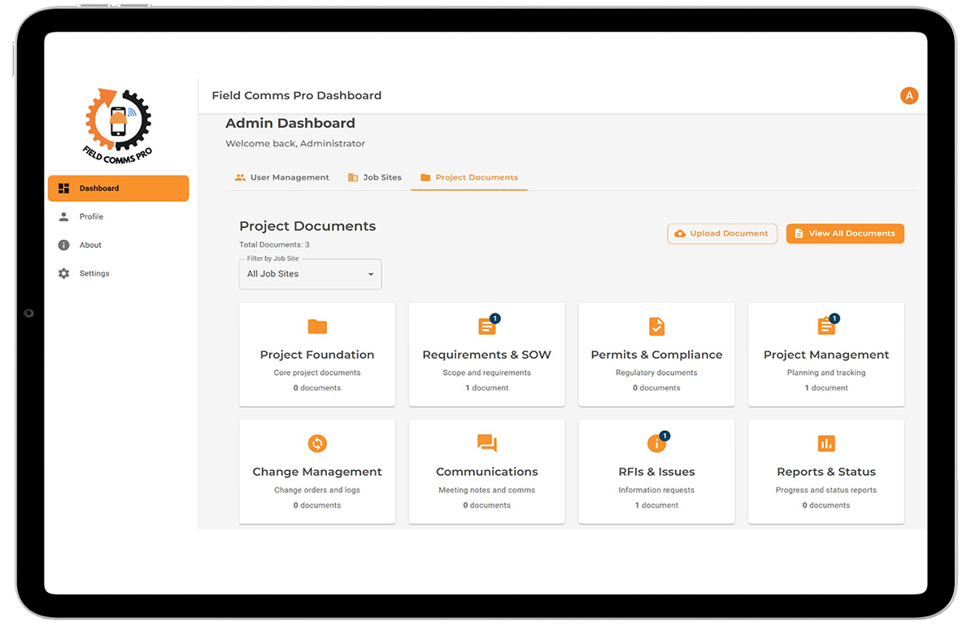Click the Communications chat bubble icon
The height and width of the screenshot is (627, 976).
[486, 443]
